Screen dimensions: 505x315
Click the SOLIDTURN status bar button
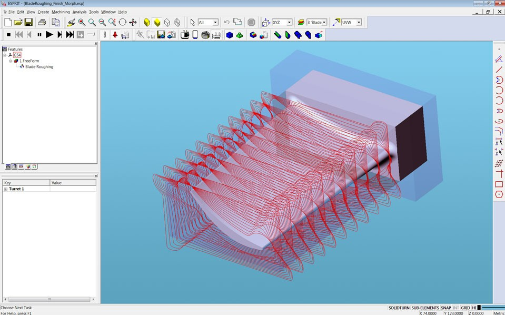click(x=399, y=308)
